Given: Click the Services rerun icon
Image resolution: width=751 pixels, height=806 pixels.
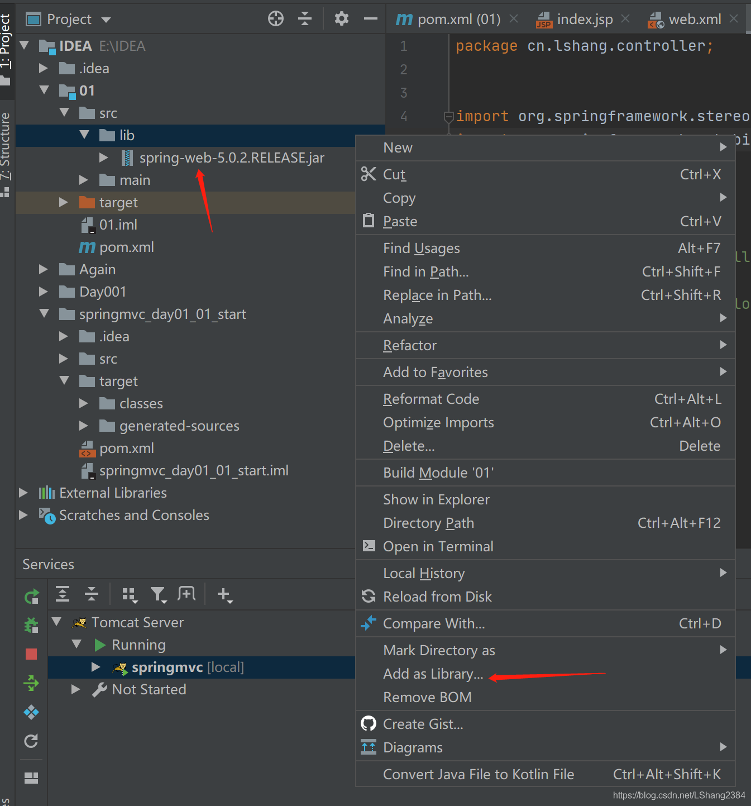Looking at the screenshot, I should [x=32, y=597].
